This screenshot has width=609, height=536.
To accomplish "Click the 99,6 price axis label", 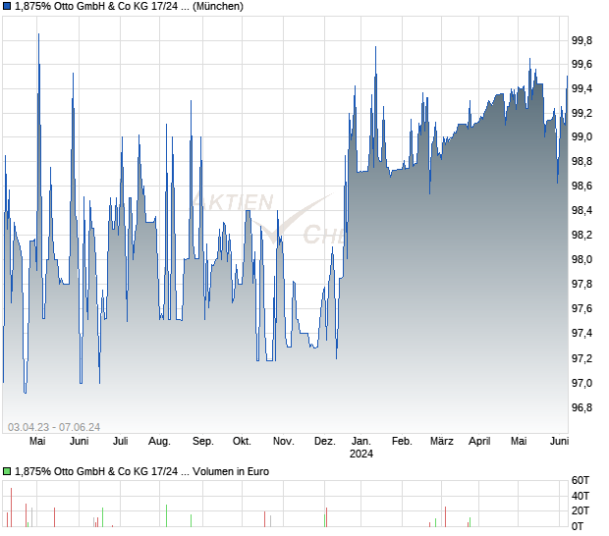I will tap(581, 65).
